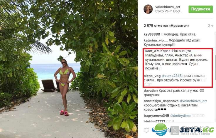Image resolution: width=216 pixels, height=138 pixels.
Task: Open commenter alena_vog profile
Action: click(152, 76)
